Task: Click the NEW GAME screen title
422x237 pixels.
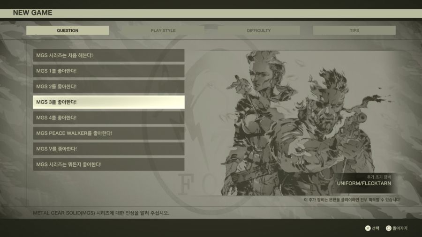Action: coord(33,13)
